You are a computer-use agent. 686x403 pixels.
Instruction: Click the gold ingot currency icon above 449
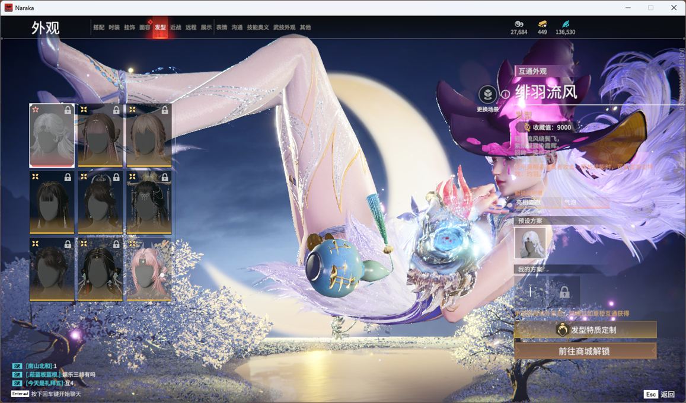(542, 24)
